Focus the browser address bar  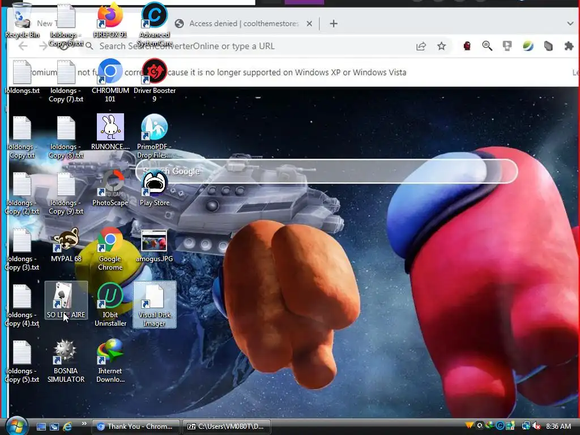(248, 46)
